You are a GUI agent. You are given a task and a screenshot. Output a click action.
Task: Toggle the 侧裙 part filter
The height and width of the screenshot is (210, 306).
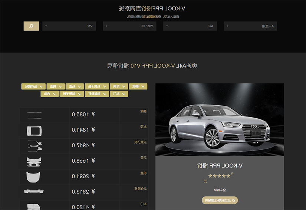[x=138, y=87]
